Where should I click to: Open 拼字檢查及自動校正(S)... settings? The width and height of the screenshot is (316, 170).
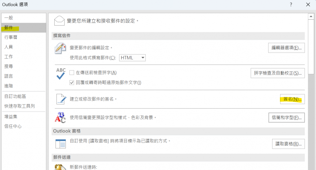click(x=278, y=73)
